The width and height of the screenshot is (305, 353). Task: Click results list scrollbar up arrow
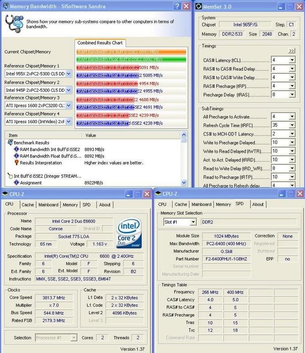[184, 135]
